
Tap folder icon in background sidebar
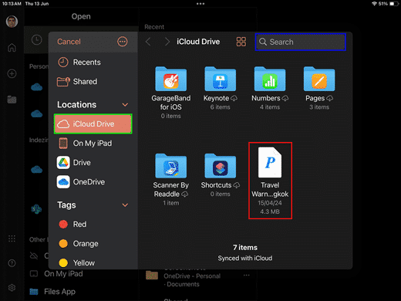pyautogui.click(x=12, y=100)
